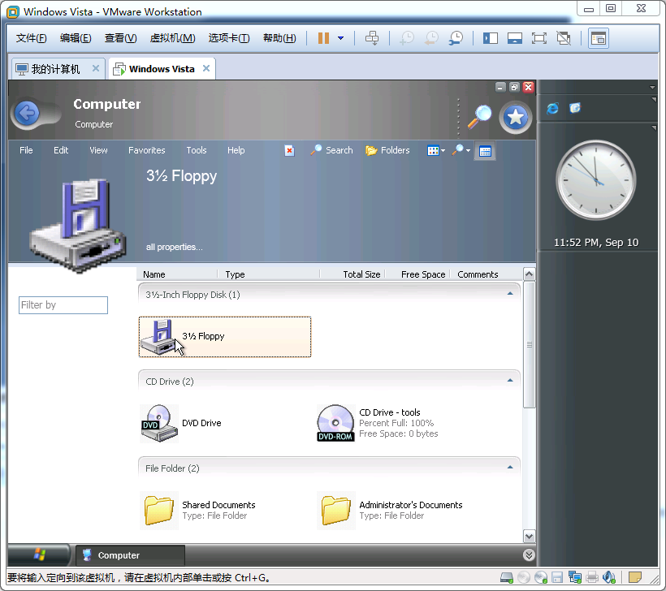Toggle the VMware console view button

[599, 38]
